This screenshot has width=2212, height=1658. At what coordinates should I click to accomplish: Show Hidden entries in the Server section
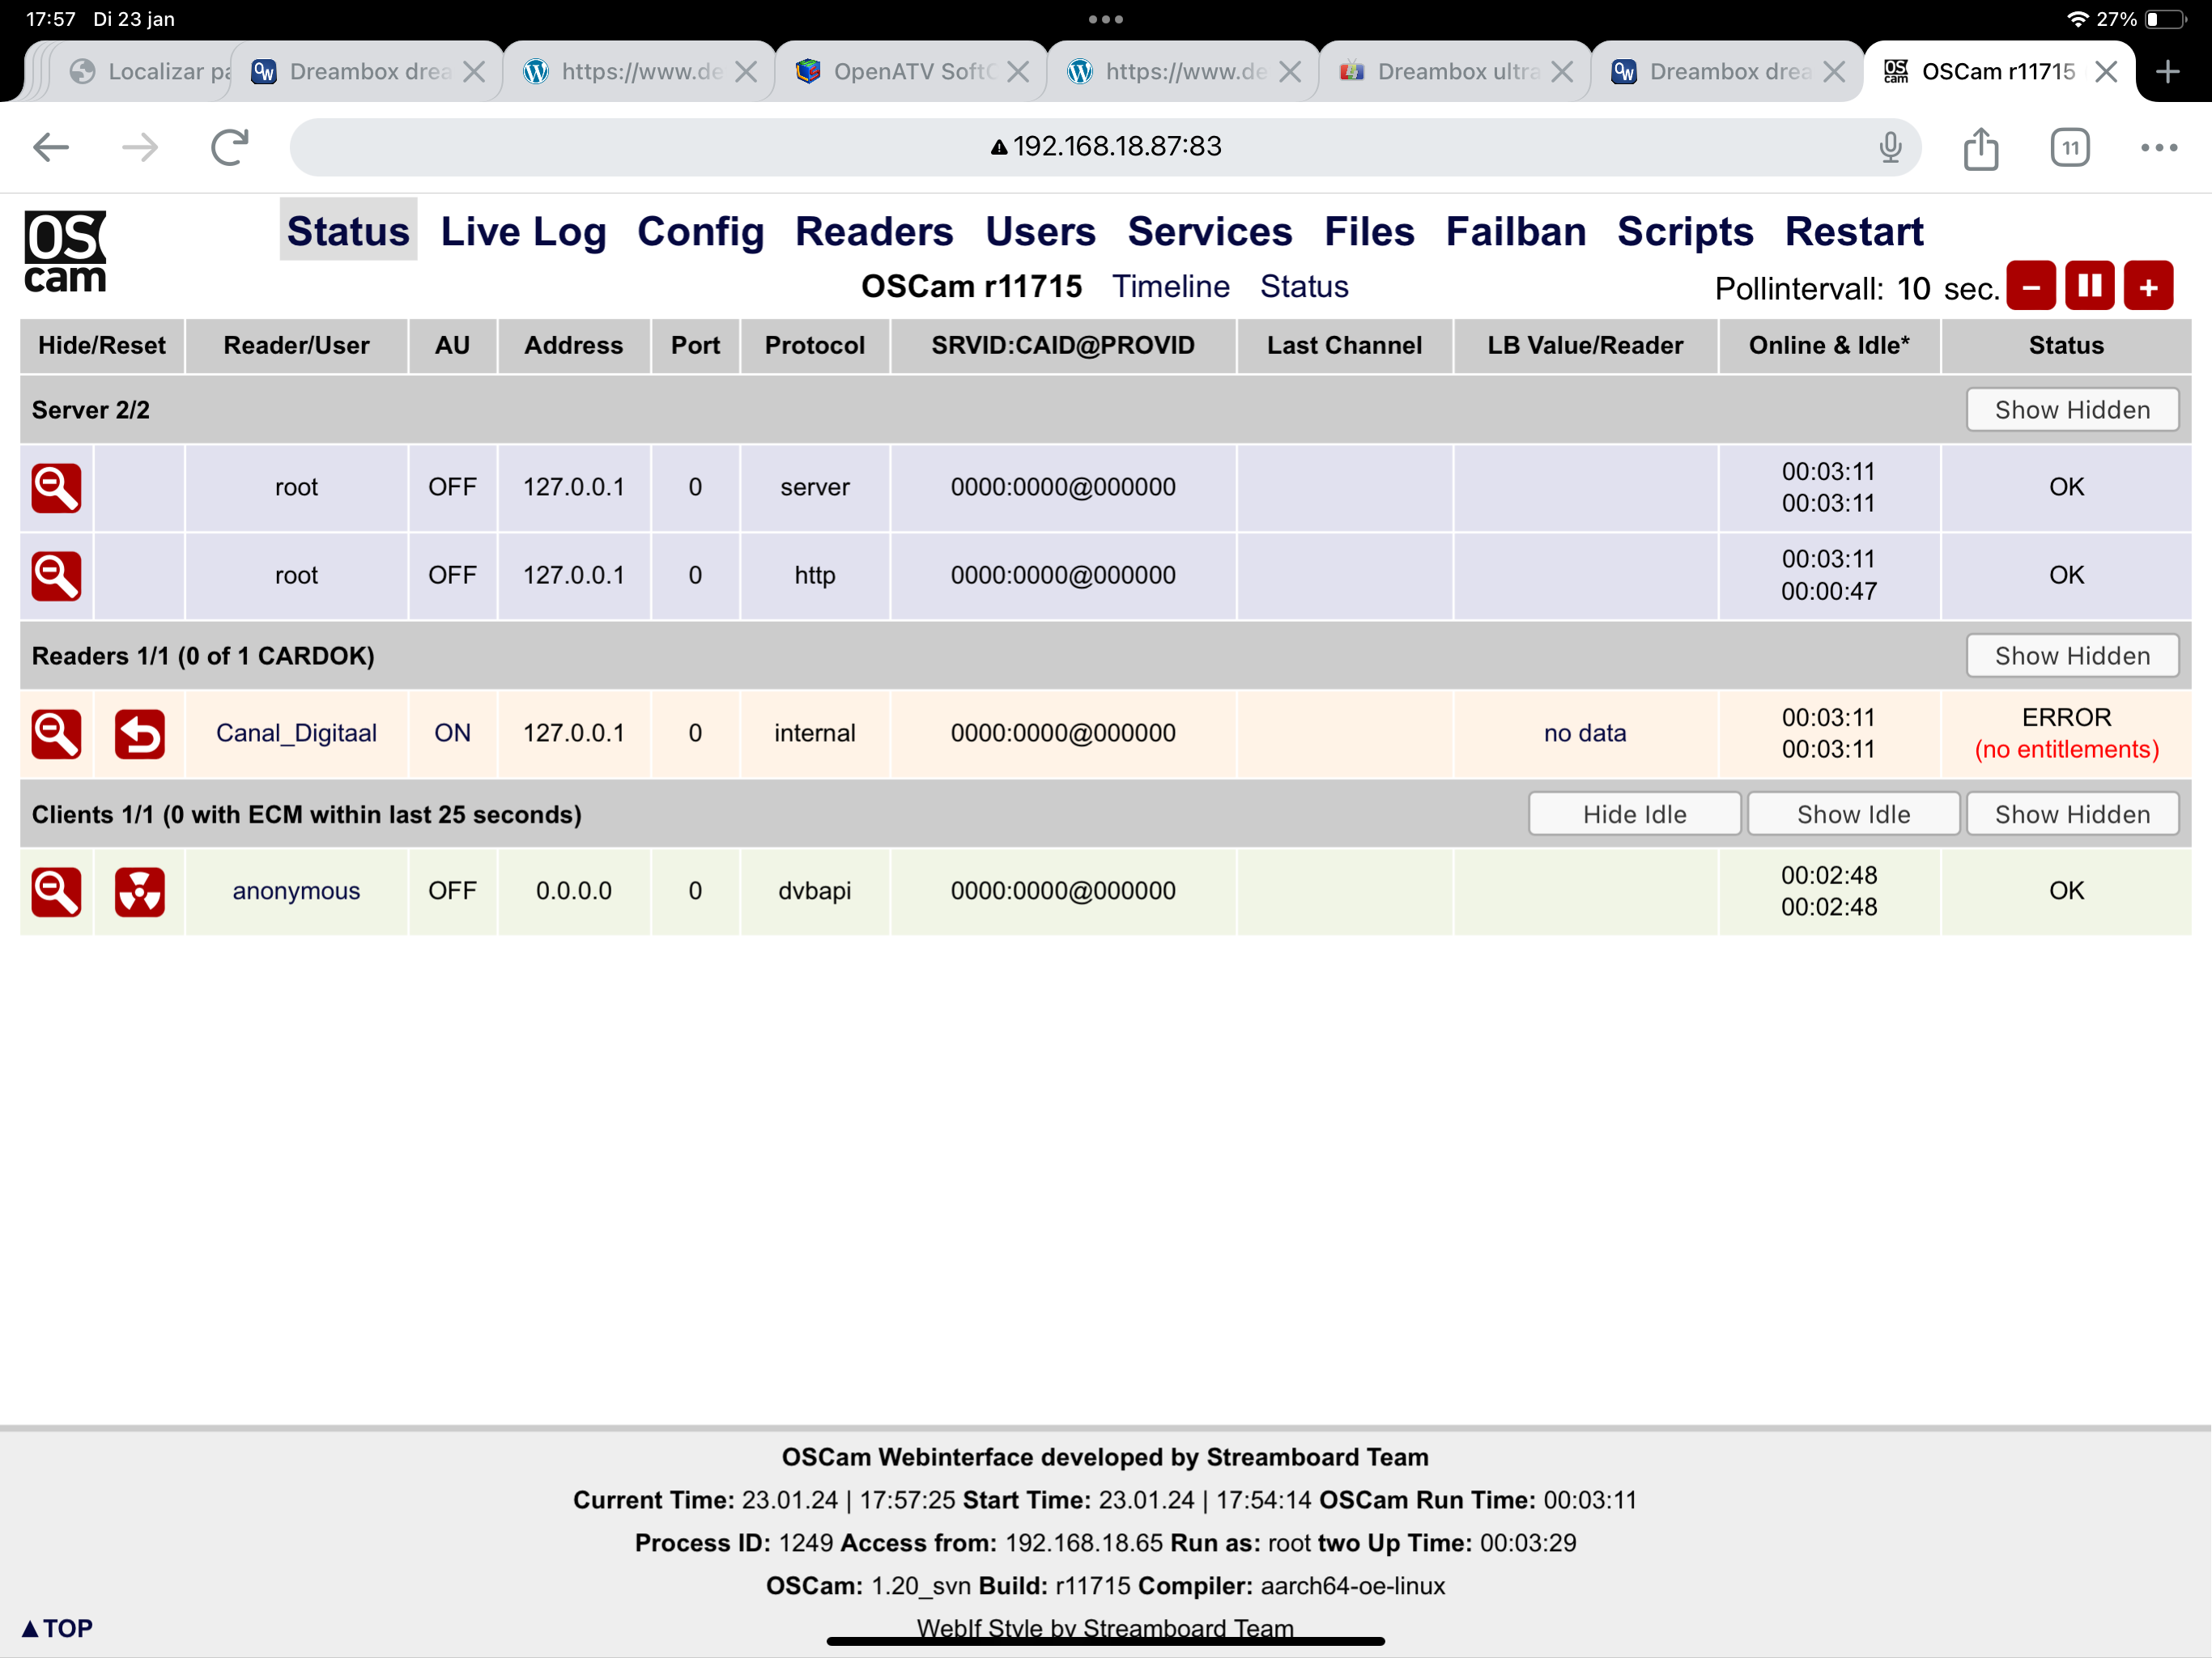[x=2072, y=410]
